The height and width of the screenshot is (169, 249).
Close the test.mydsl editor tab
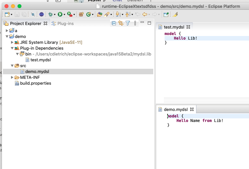tap(188, 27)
